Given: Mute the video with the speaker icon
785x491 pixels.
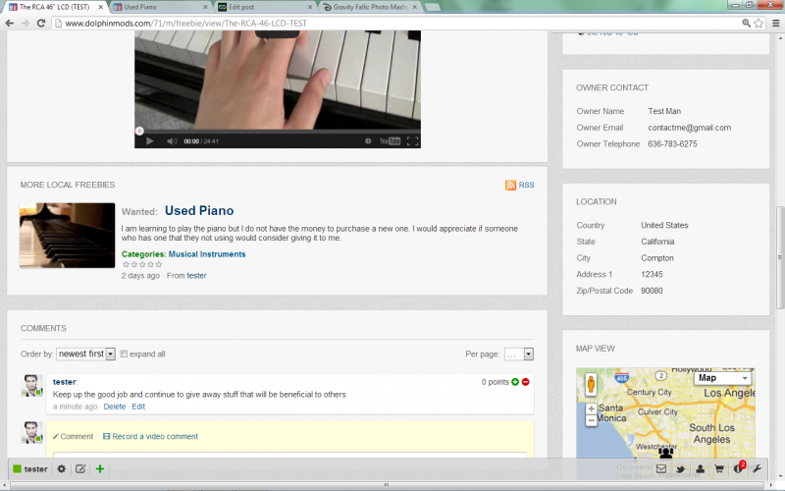Looking at the screenshot, I should coord(172,141).
